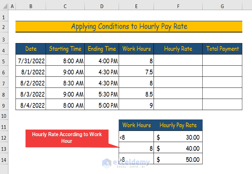This screenshot has width=252, height=174.
Task: Select row 13 header
Action: coord(4,147)
